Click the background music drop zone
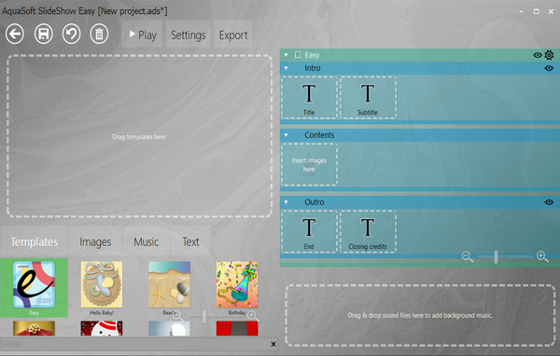 [420, 315]
